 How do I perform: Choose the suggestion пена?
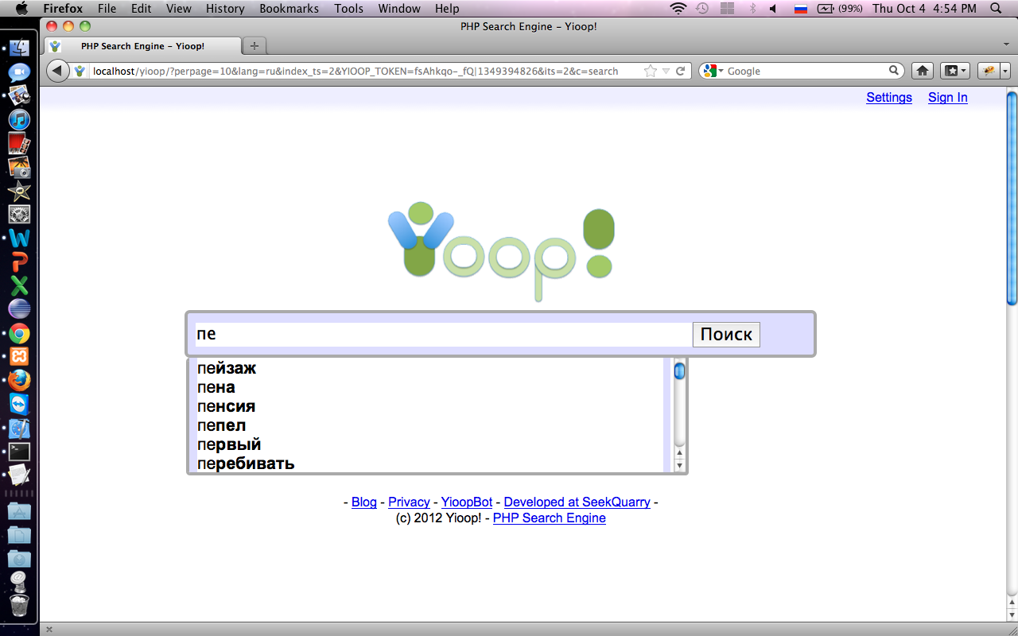[429, 387]
